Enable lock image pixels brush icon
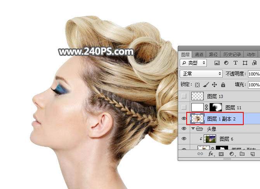 click(206, 84)
